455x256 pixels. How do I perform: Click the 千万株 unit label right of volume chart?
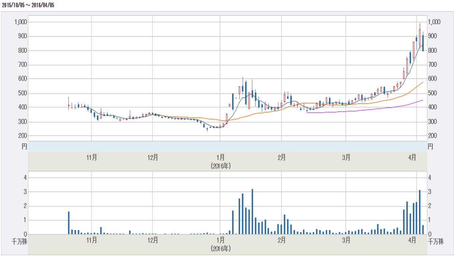click(x=436, y=241)
